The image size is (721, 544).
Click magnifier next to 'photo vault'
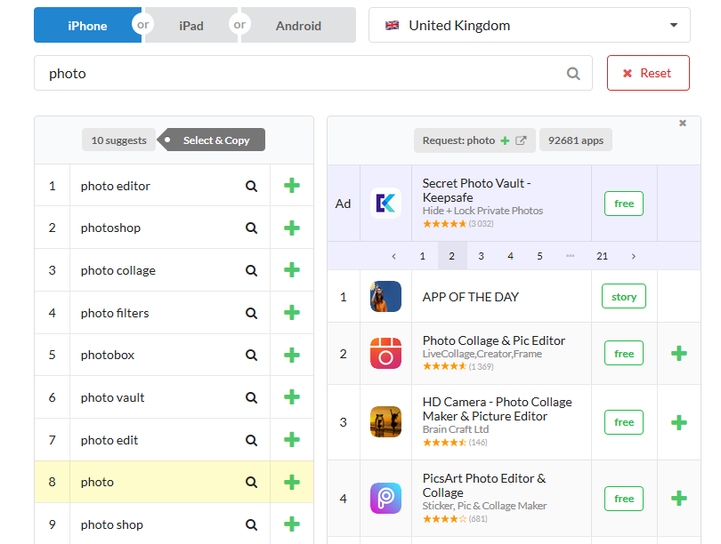tap(252, 397)
